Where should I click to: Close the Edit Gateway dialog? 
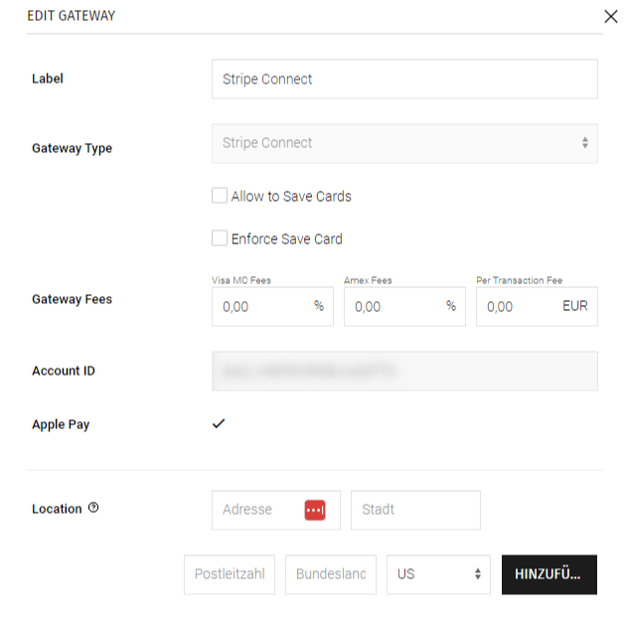click(610, 16)
